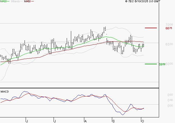Click the green support line marker
The height and width of the screenshot is (123, 175).
tap(151, 64)
